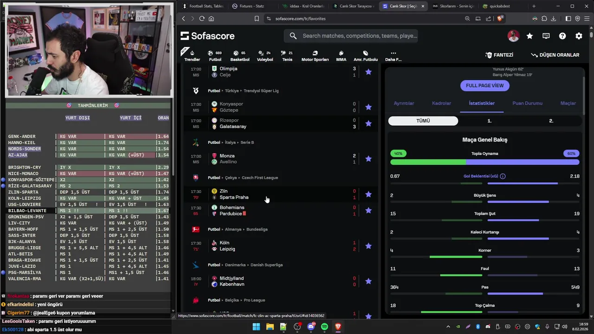Unfavorite the Köln–Leipzig match star

click(x=368, y=246)
